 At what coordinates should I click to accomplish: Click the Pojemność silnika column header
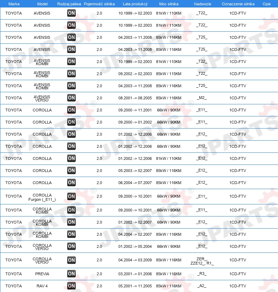(x=99, y=4)
